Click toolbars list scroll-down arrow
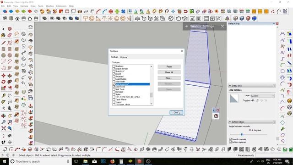The image size is (293, 165). click(x=152, y=104)
